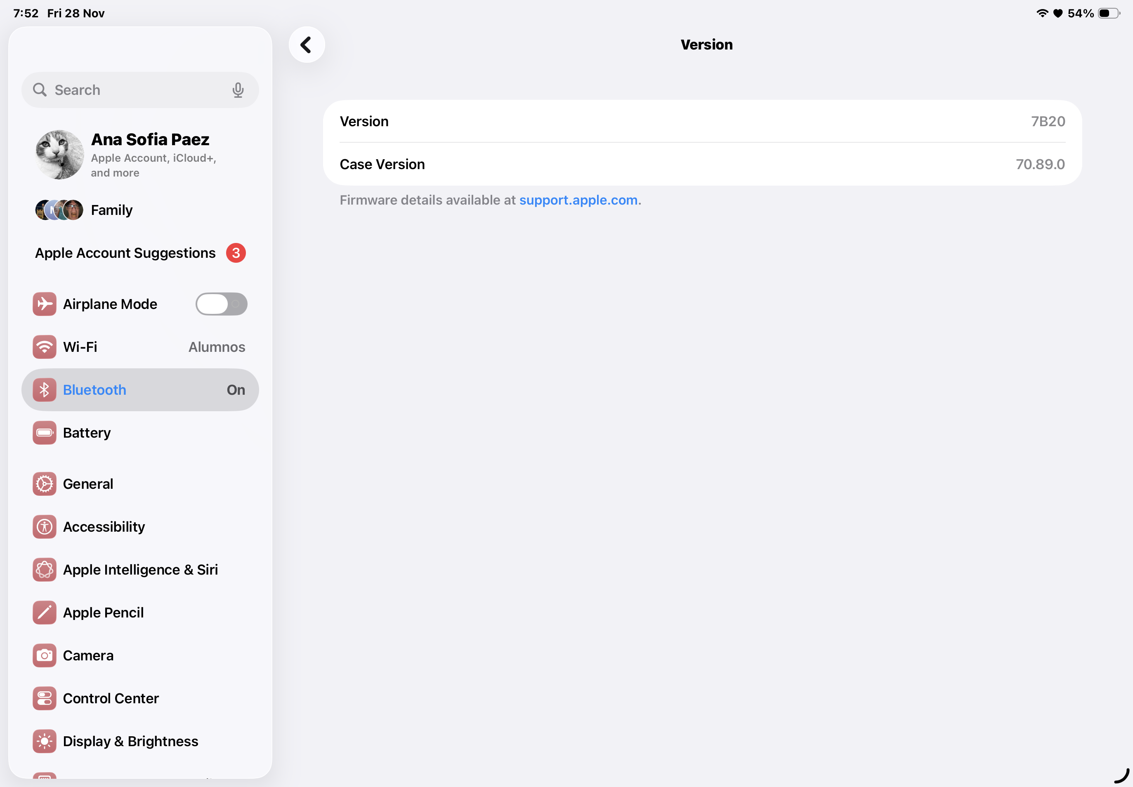Open the Ana Sofia Paez account profile
1133x787 pixels.
(140, 154)
